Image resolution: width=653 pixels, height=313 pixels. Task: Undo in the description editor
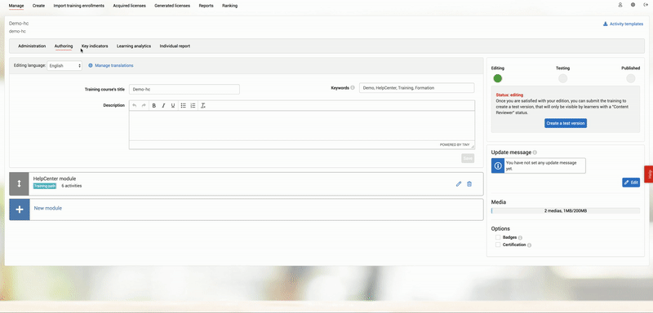coord(134,106)
